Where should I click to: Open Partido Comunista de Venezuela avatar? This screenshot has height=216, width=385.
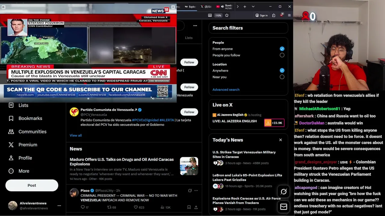click(74, 112)
